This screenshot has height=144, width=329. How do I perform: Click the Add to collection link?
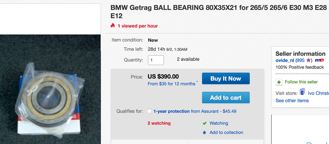pos(226,133)
